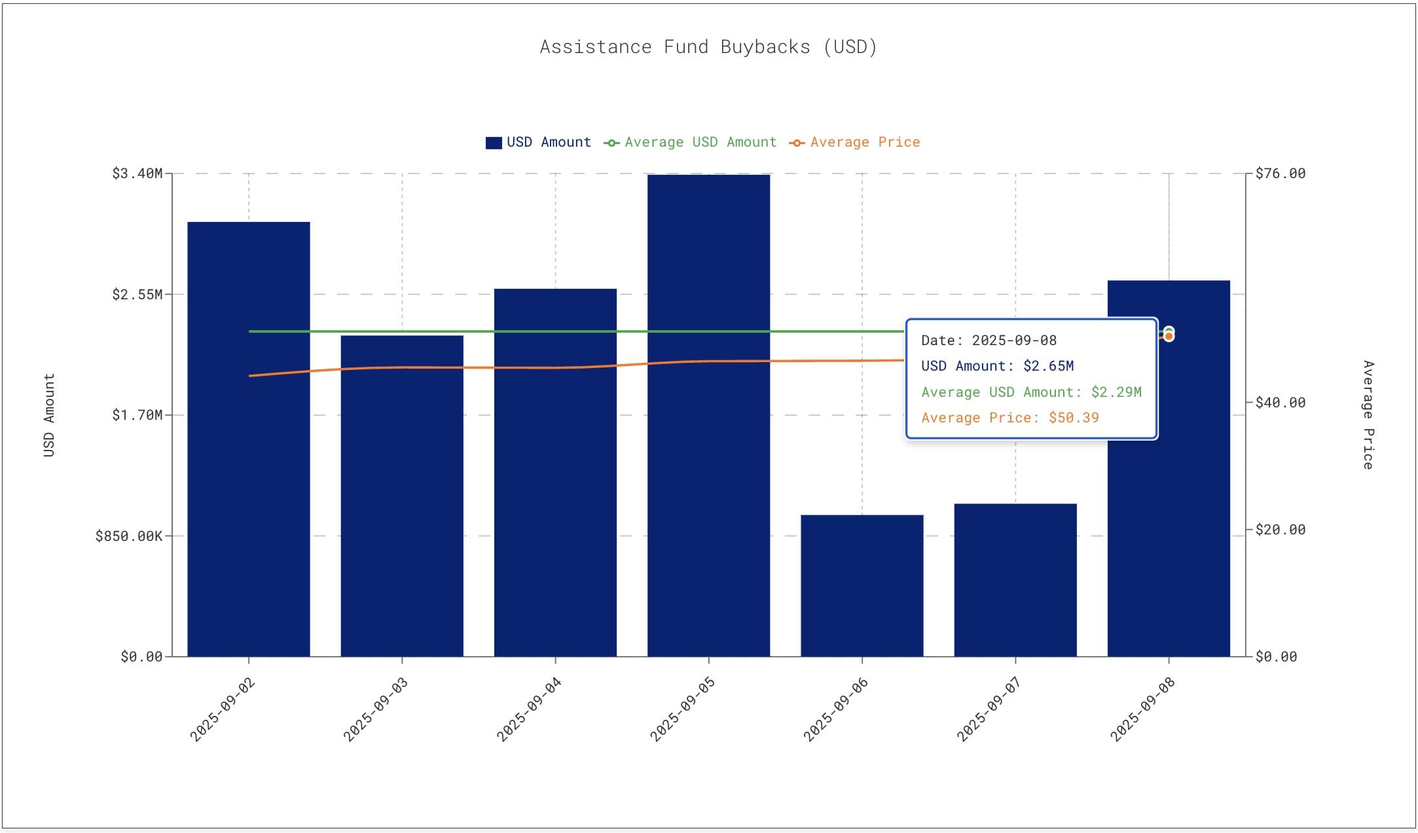Click the $3.40M left axis label
Image resolution: width=1418 pixels, height=833 pixels.
click(x=137, y=174)
